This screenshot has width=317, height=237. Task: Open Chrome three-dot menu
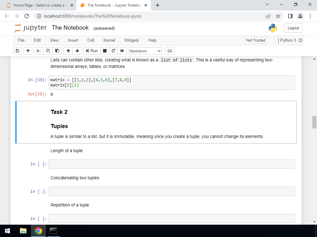pos(310,16)
